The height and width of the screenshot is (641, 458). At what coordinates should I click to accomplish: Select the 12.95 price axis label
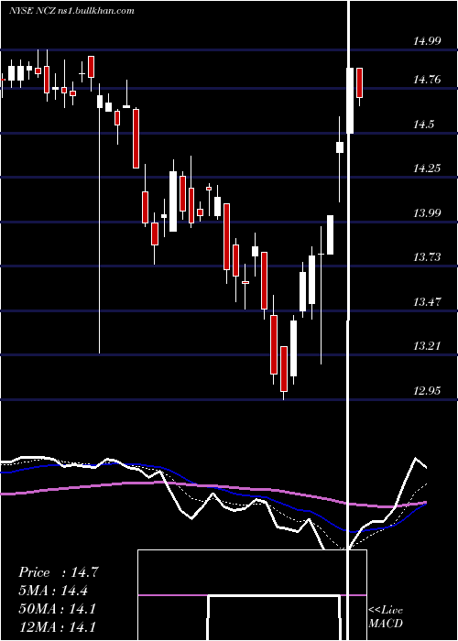pyautogui.click(x=427, y=391)
